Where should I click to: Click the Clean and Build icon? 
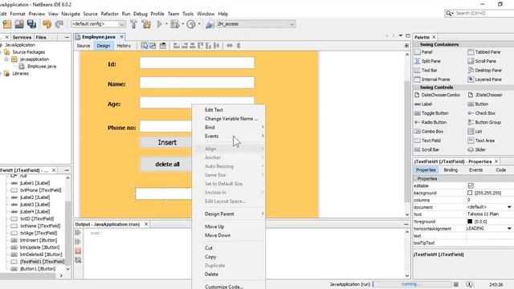tap(146, 24)
